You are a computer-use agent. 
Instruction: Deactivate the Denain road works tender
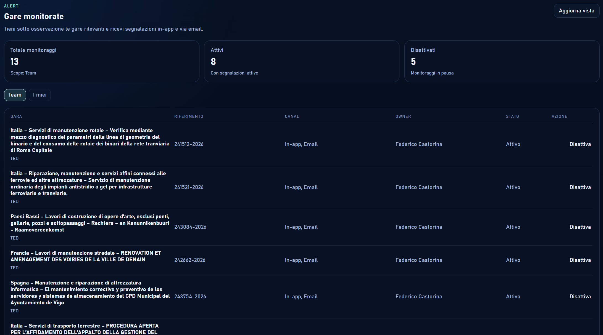(580, 260)
